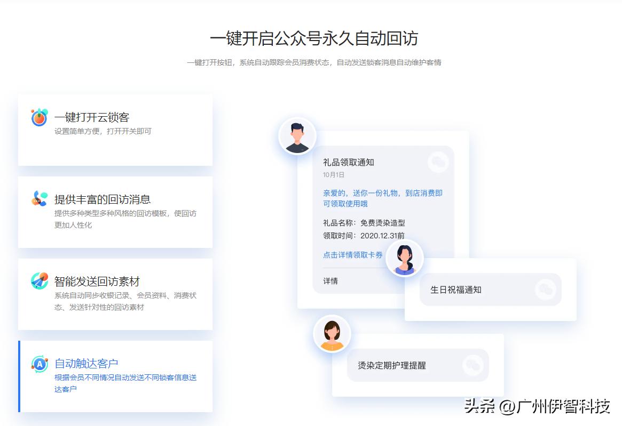Open the WeChat icon on the 礼品领取通知 card
The height and width of the screenshot is (426, 622).
pos(438,162)
